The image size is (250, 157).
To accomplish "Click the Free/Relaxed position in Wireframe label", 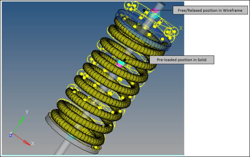I will (x=210, y=10).
